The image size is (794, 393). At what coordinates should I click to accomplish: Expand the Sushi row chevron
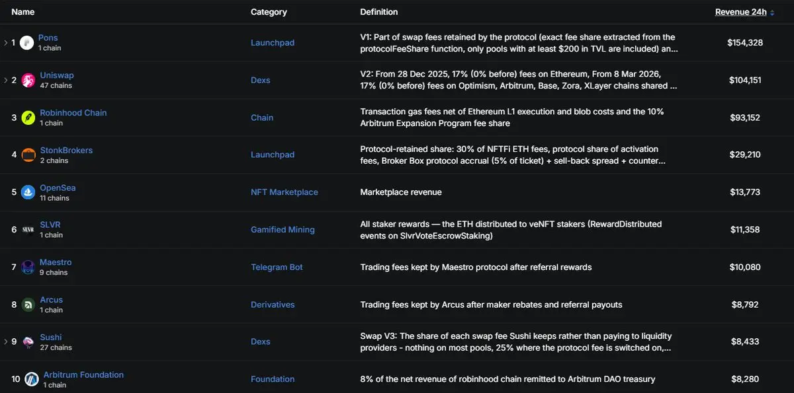click(6, 342)
